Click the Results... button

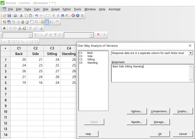tap(136, 122)
